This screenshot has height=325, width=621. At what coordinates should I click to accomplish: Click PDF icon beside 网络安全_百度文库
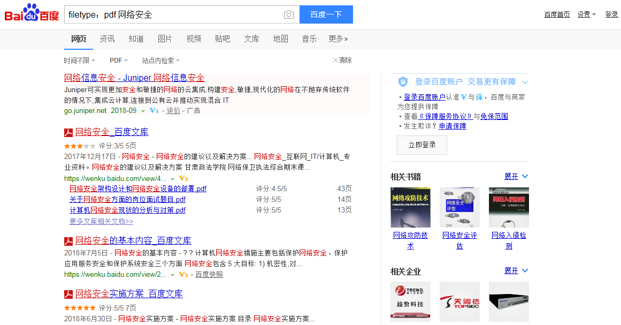pos(68,132)
